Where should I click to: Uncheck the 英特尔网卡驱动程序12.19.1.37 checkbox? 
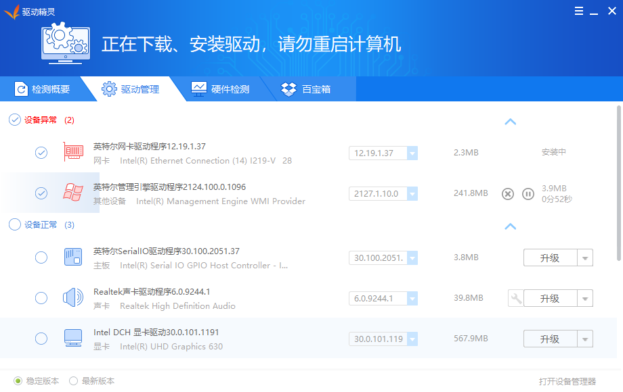click(41, 153)
